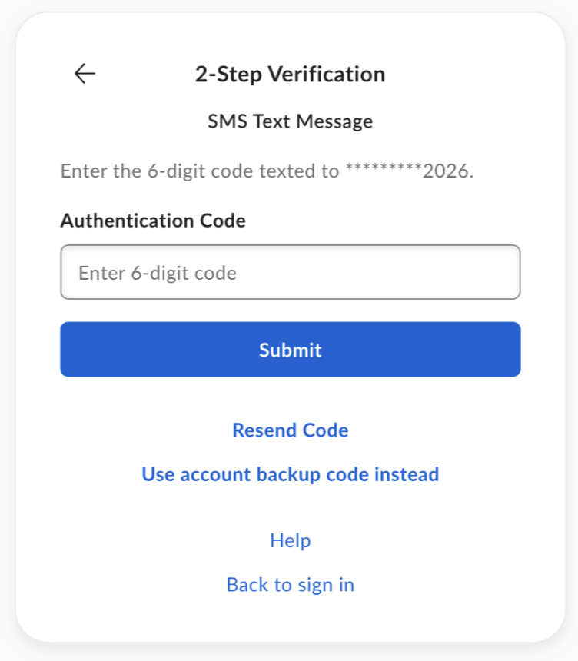This screenshot has height=661, width=578.
Task: Go back to the sign in page
Action: pyautogui.click(x=290, y=585)
